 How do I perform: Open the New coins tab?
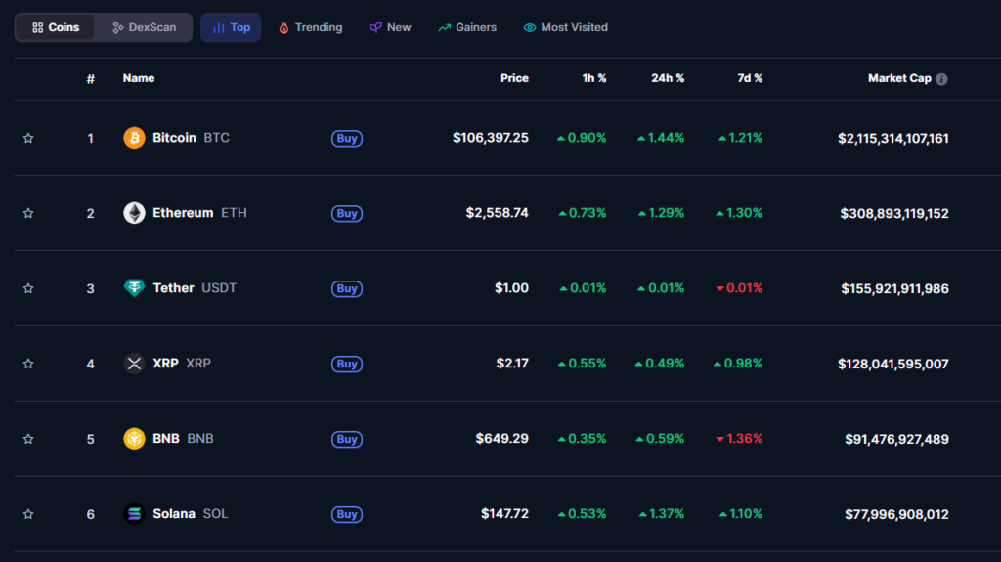390,27
